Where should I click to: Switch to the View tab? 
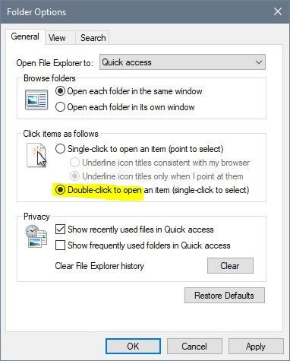coord(57,38)
